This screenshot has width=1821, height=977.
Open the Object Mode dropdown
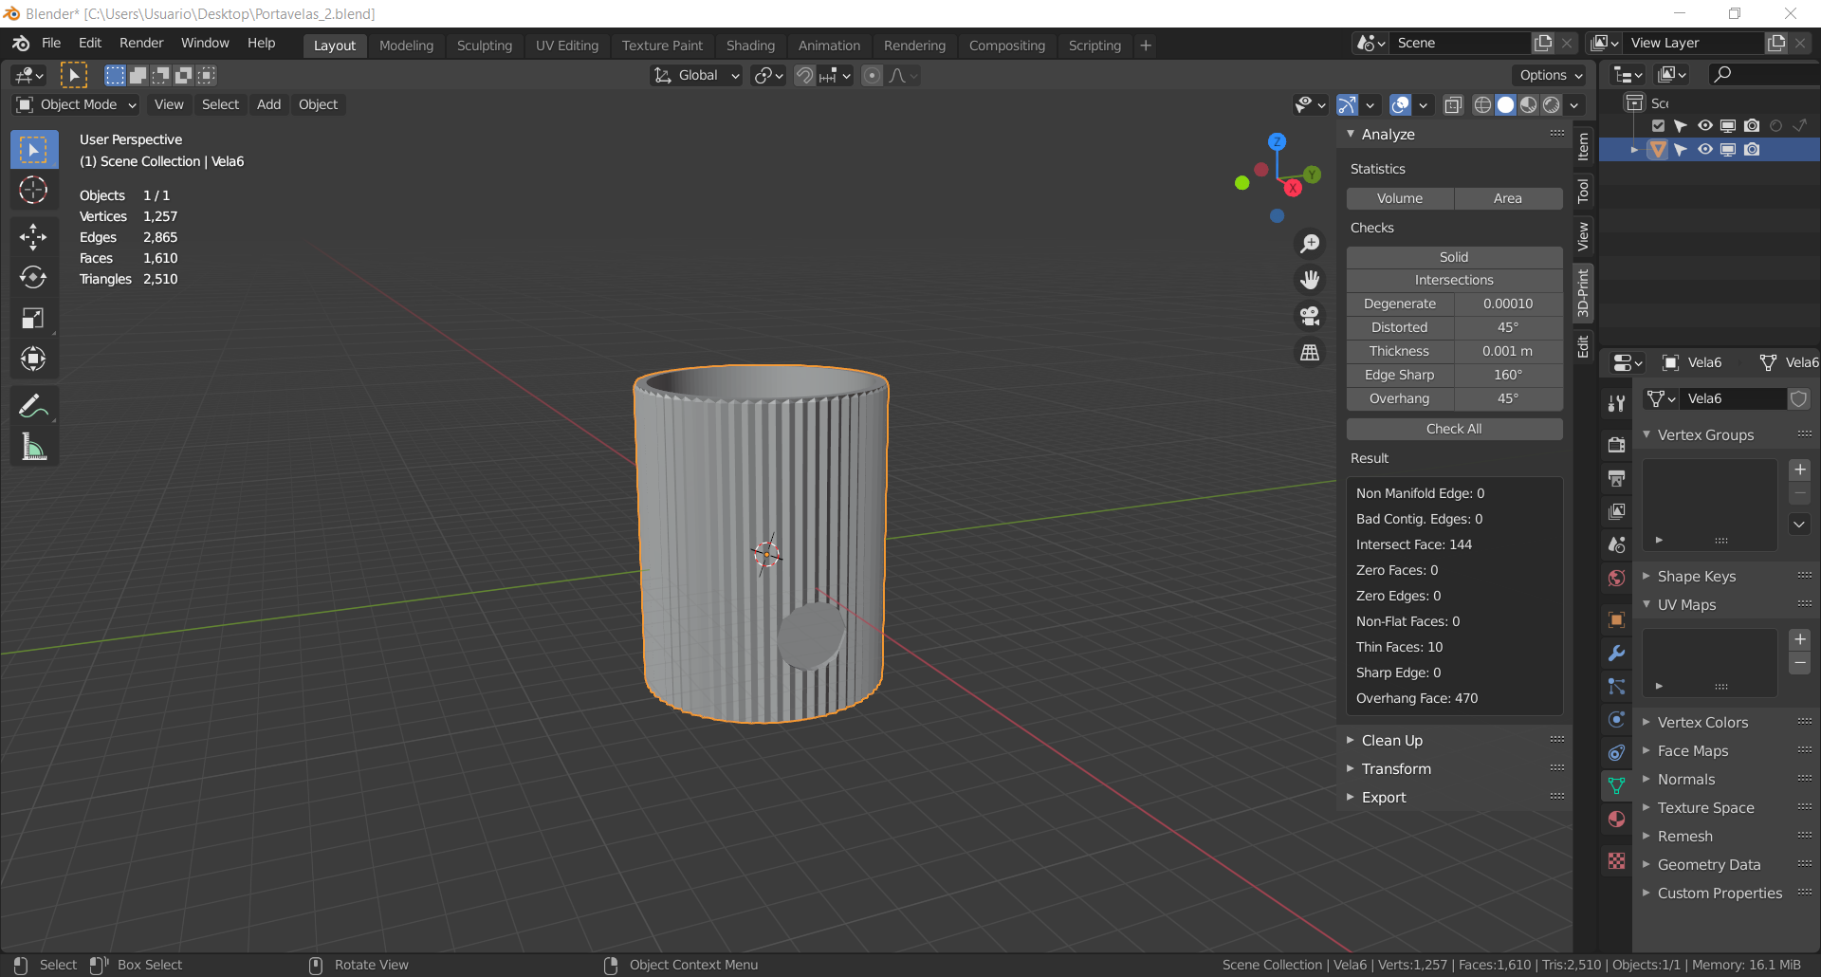pyautogui.click(x=78, y=104)
